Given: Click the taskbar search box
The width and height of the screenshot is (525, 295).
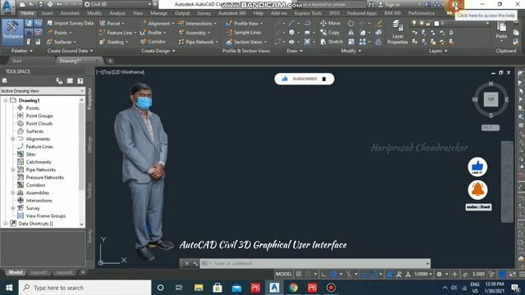Looking at the screenshot, I should tap(84, 288).
